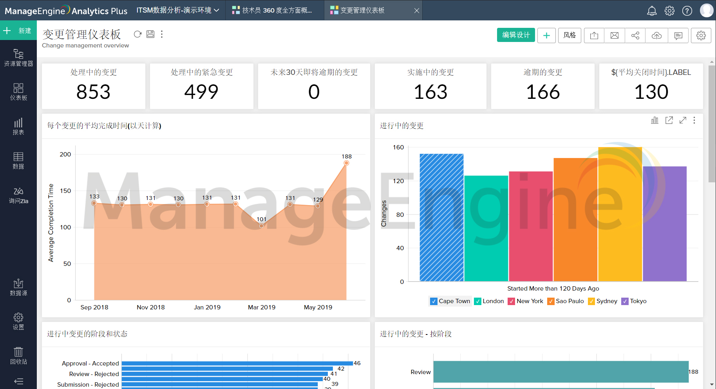Open 回收站 in the sidebar

[18, 356]
